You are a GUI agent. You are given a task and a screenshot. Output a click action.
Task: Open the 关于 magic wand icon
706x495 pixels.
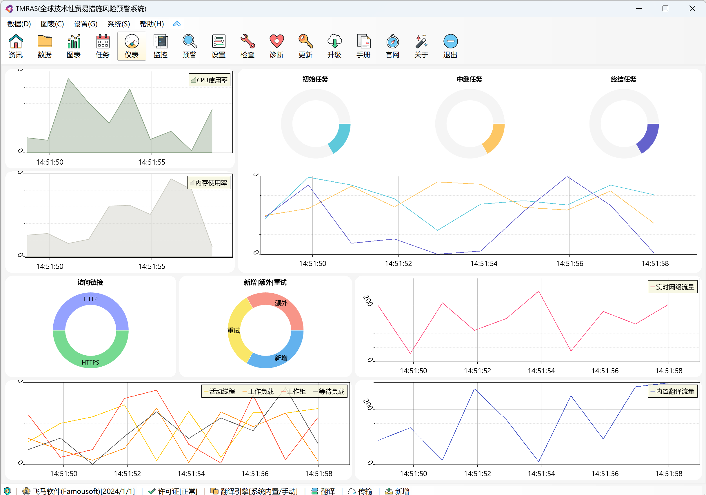tap(421, 46)
